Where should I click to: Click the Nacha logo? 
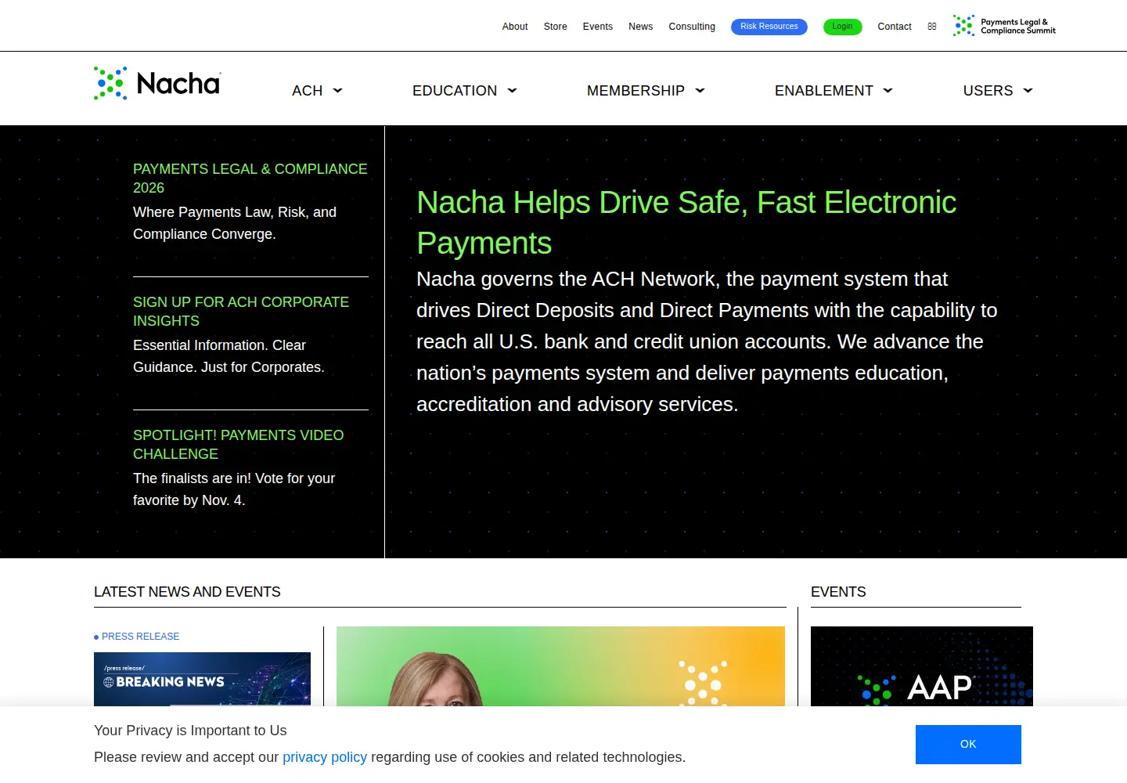point(157,83)
